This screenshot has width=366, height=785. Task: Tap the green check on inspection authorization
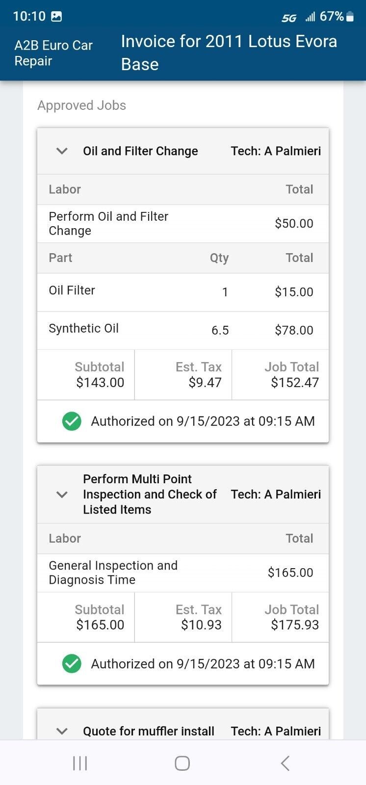(x=72, y=664)
